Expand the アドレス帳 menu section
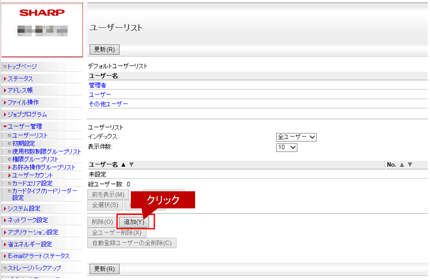The image size is (430, 280). 20,91
